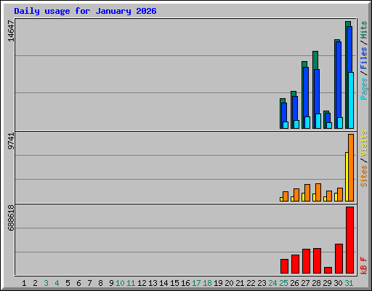The width and height of the screenshot is (372, 291).
Task: Select green weekend day label "11"
Action: 131,283
